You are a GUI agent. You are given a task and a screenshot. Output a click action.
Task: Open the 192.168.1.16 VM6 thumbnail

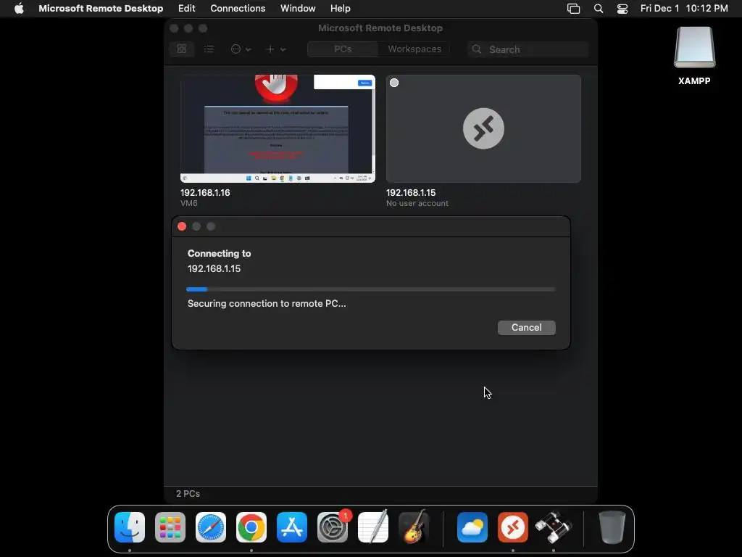278,128
